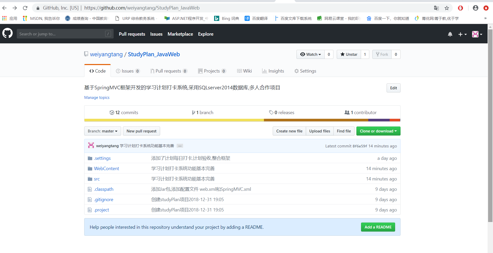Open the Settings tab
The width and height of the screenshot is (493, 253).
305,71
